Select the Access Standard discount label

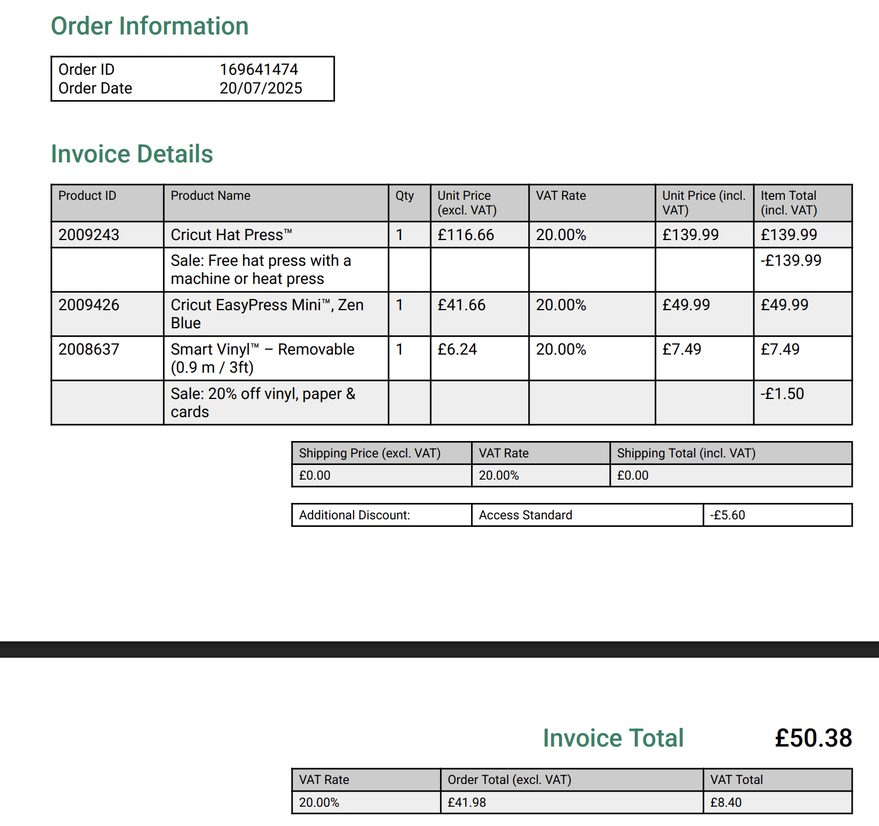tap(525, 515)
